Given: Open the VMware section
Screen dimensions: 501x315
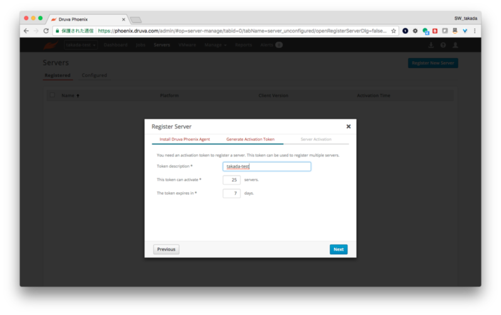Looking at the screenshot, I should tap(187, 45).
